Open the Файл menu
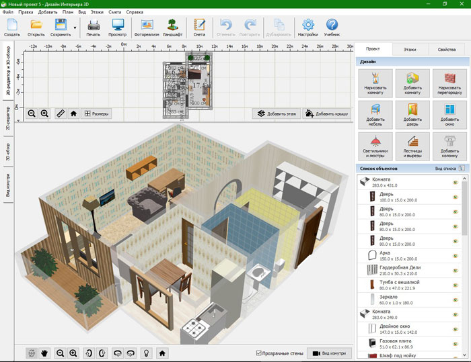471x362 pixels. (x=8, y=12)
